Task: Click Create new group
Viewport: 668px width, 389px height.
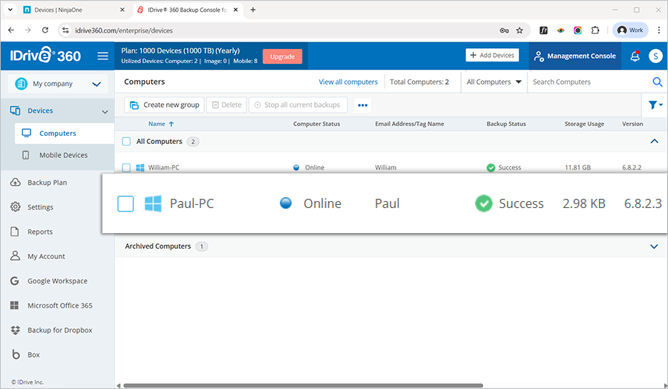Action: point(165,105)
